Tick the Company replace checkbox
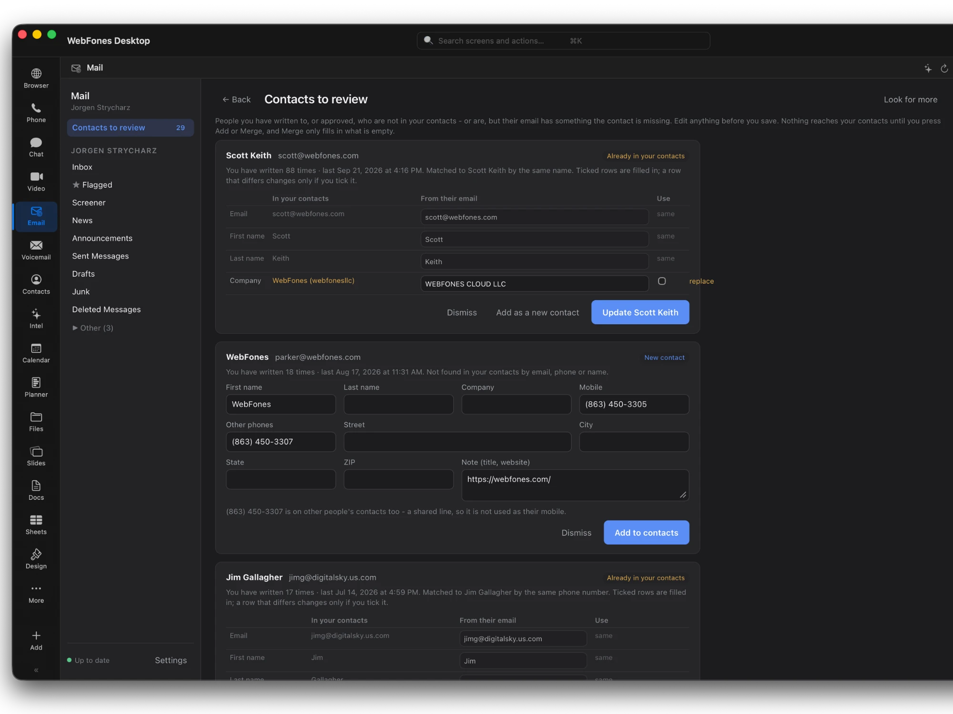Screen dimensions: 953x714 point(662,281)
